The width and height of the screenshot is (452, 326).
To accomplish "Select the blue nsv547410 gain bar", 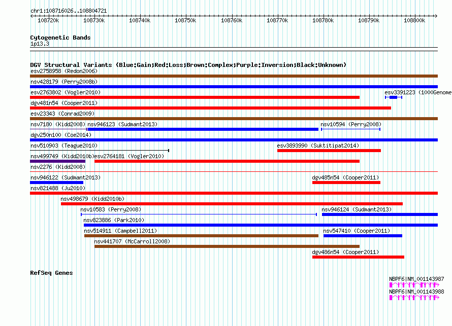I will coord(363,236).
